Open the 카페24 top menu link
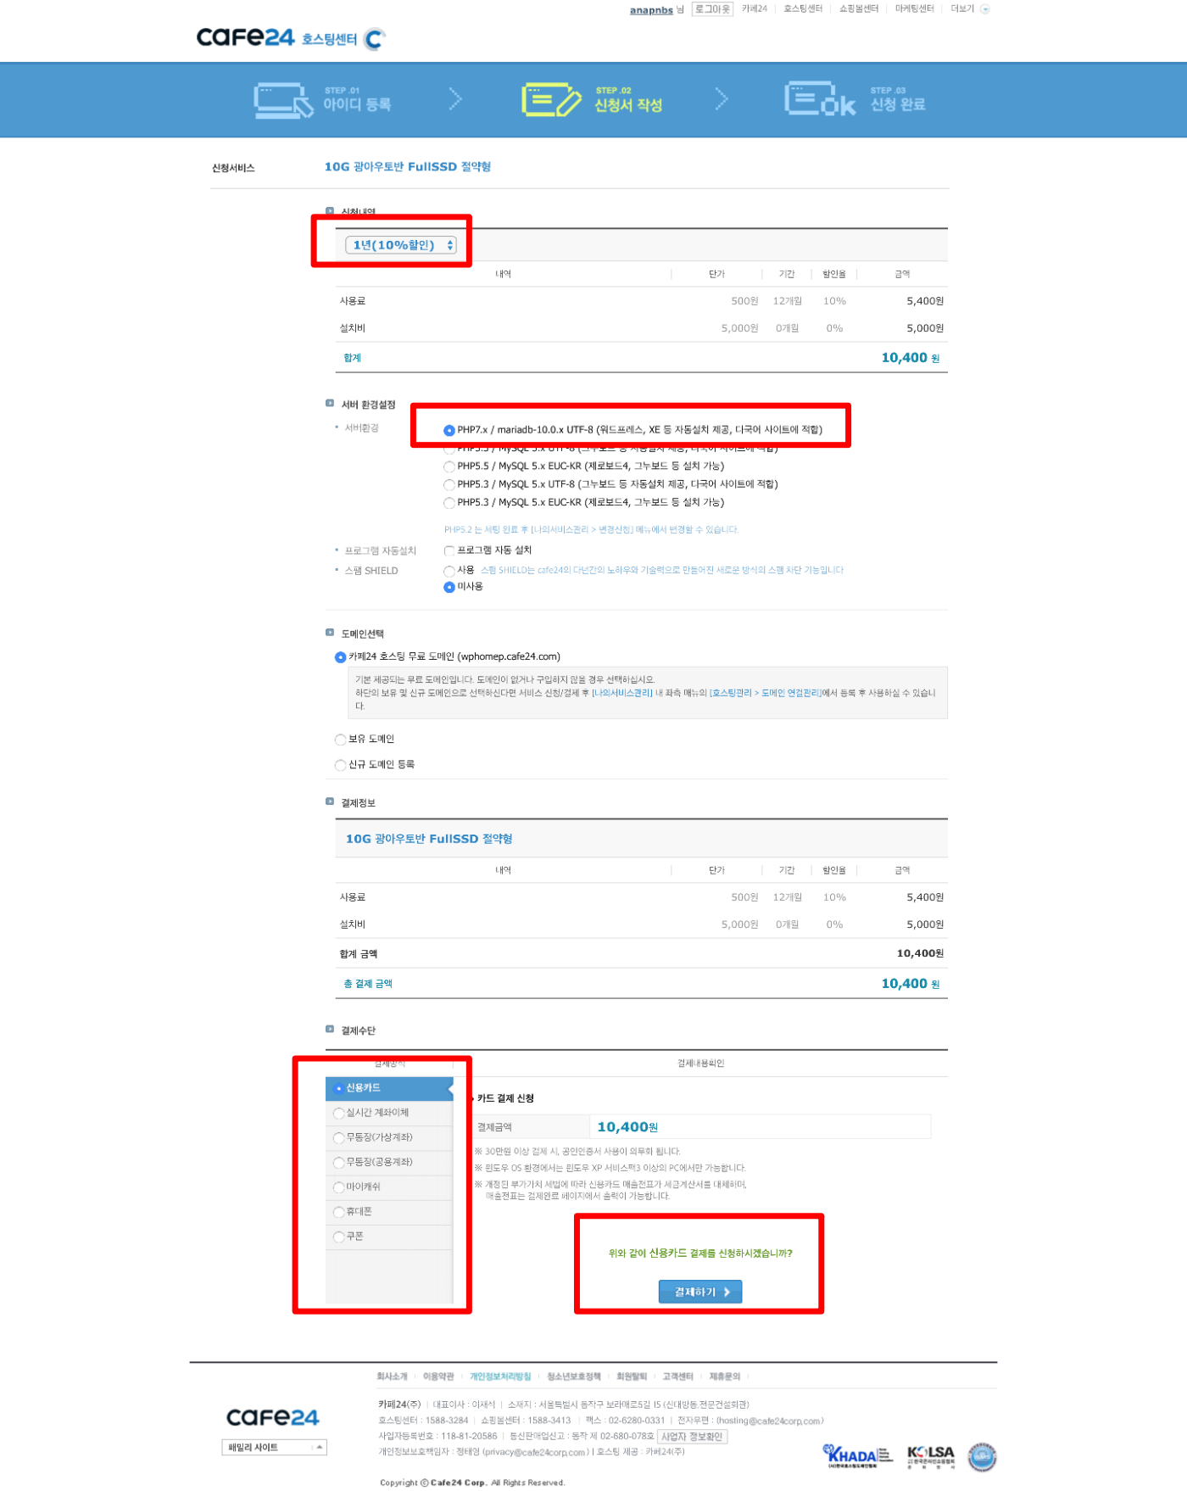Viewport: 1187px width, 1491px height. (755, 8)
